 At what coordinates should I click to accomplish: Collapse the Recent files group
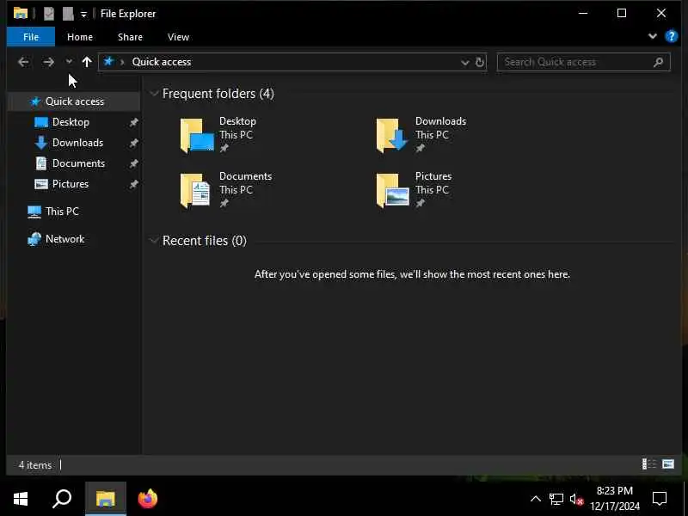(154, 241)
